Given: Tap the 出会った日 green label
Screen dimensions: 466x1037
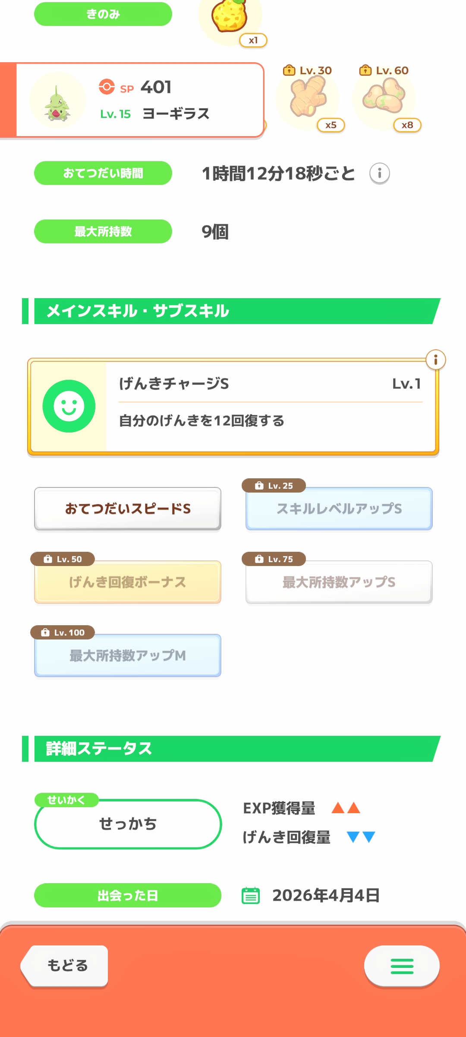Looking at the screenshot, I should tap(128, 895).
